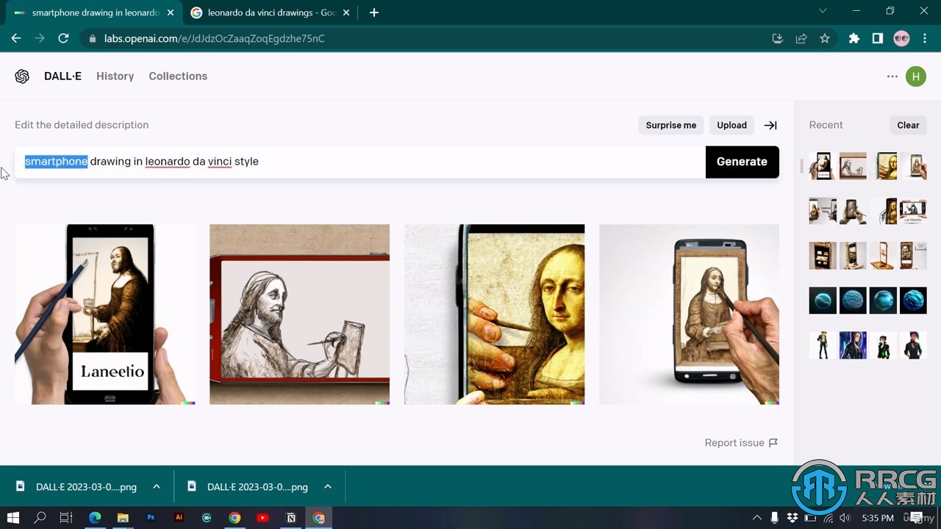Expand options for first DALL·E png download
This screenshot has width=941, height=529.
157,486
